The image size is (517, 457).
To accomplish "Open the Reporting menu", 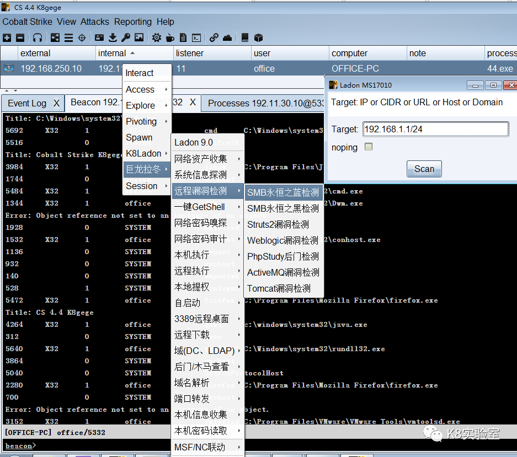I will 133,21.
